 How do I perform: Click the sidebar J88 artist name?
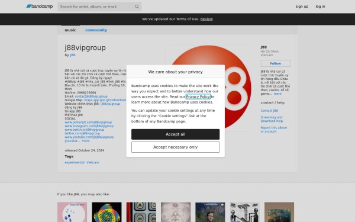click(x=263, y=47)
